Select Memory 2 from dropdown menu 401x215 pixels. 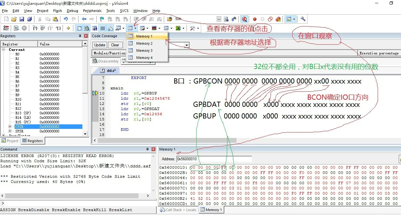pos(147,43)
